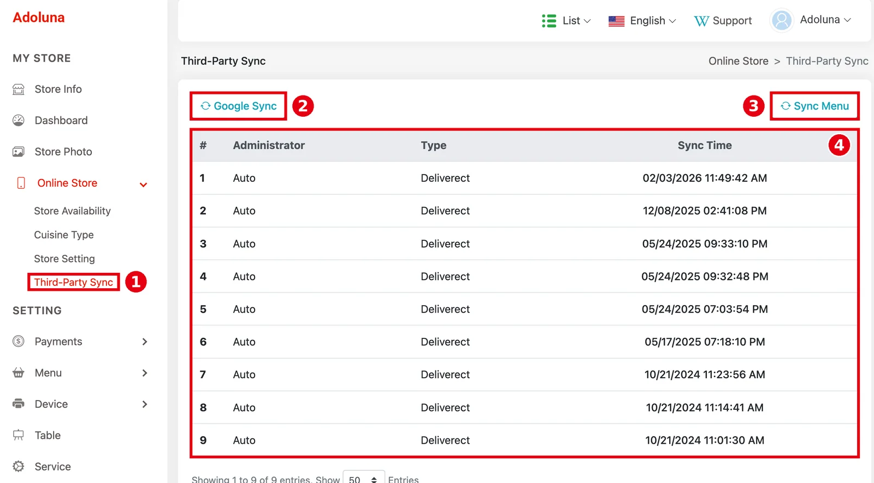Sort by the Sync Time column header
The width and height of the screenshot is (874, 483).
(705, 145)
